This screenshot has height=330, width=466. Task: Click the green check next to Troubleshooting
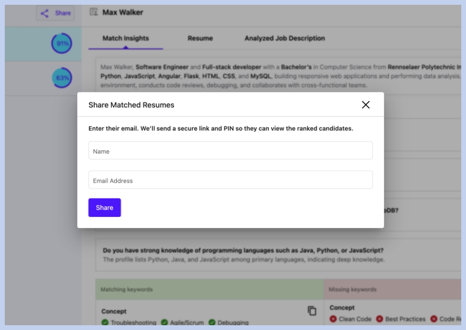105,323
